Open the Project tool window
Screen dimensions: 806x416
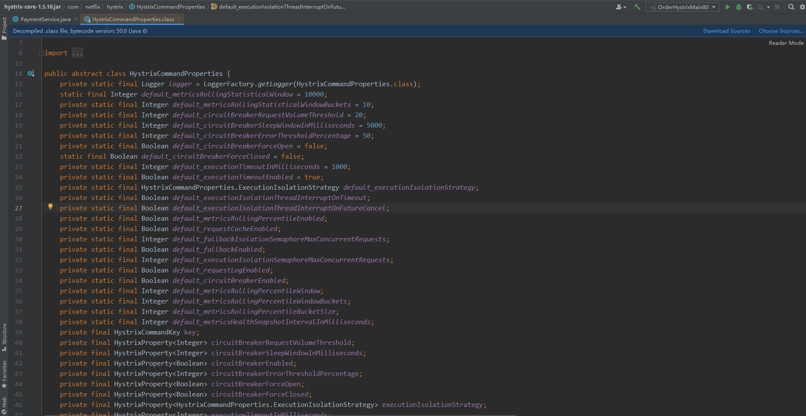(4, 28)
